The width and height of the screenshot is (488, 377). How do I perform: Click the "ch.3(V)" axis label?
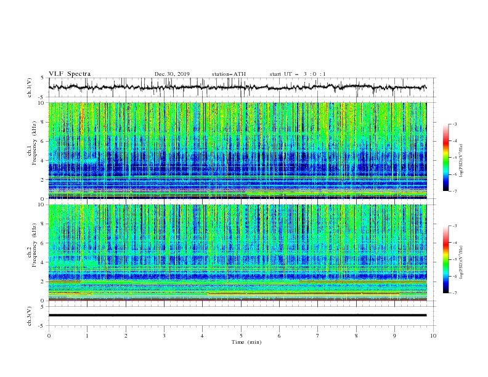click(30, 316)
